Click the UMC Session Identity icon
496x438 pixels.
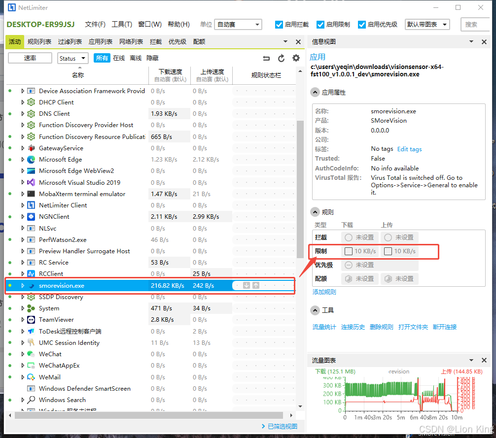[31, 342]
